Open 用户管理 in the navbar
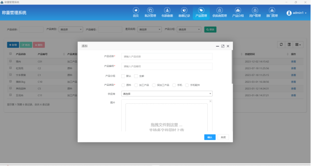The width and height of the screenshot is (311, 166). coord(255,13)
